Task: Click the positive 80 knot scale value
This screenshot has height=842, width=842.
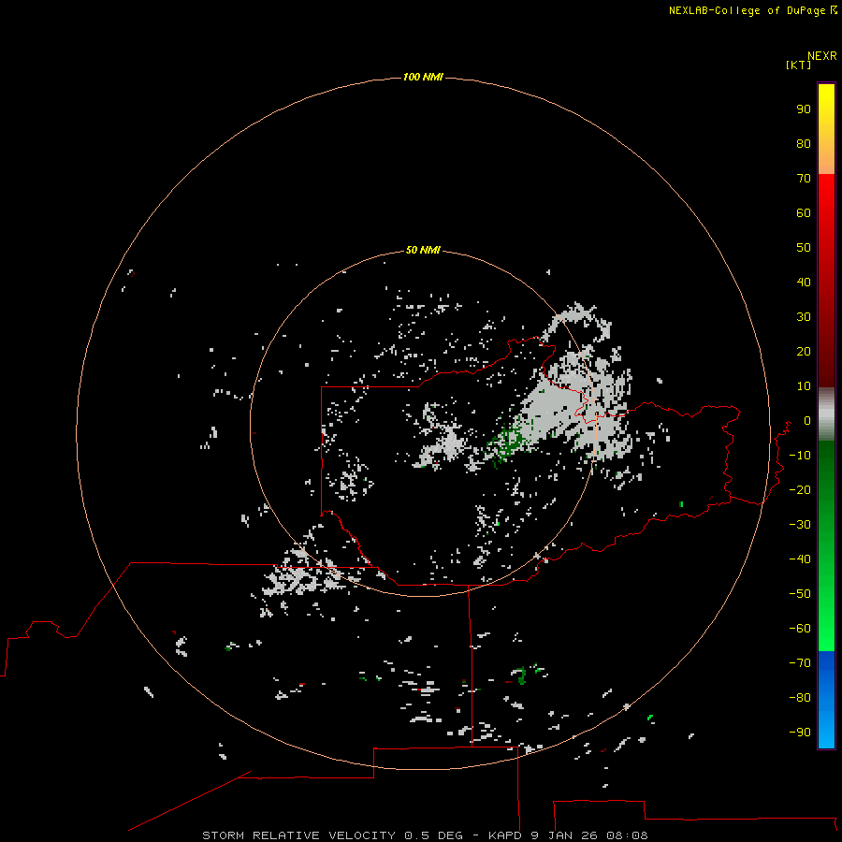Action: click(804, 144)
